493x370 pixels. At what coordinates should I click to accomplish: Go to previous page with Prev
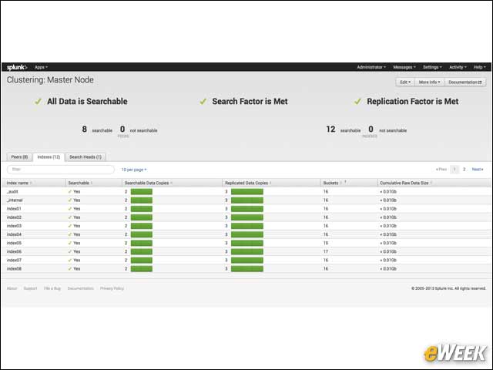(x=441, y=170)
